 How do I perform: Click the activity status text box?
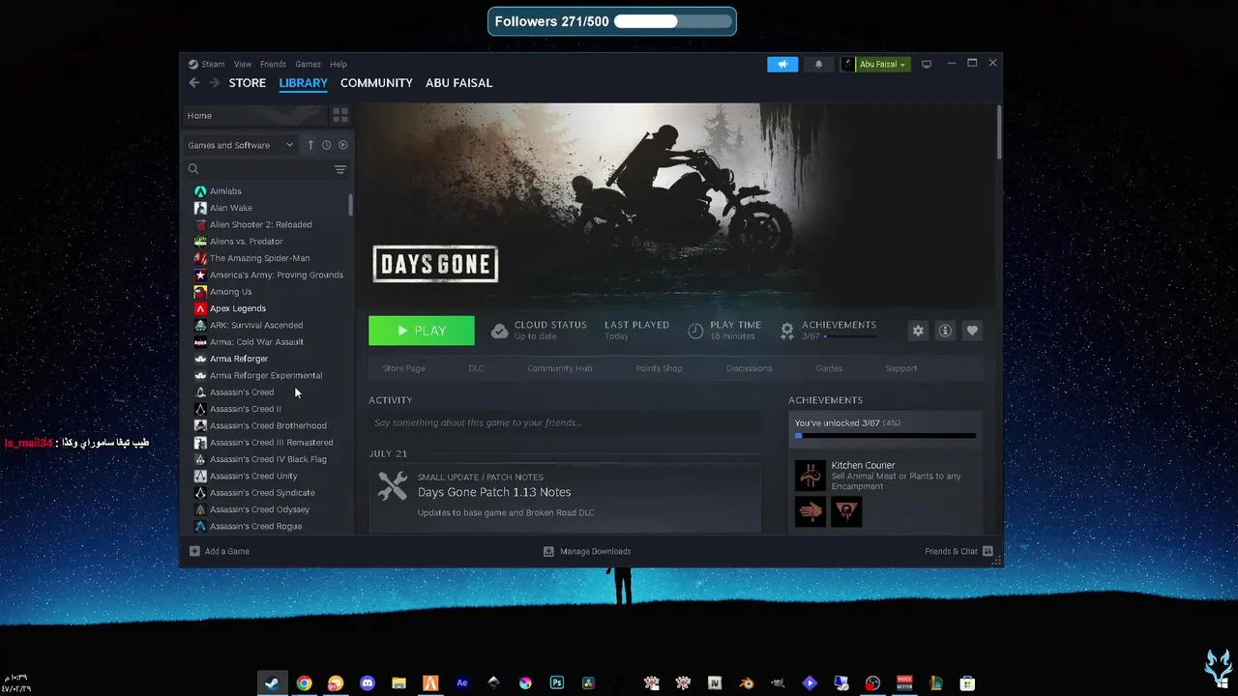(x=565, y=423)
